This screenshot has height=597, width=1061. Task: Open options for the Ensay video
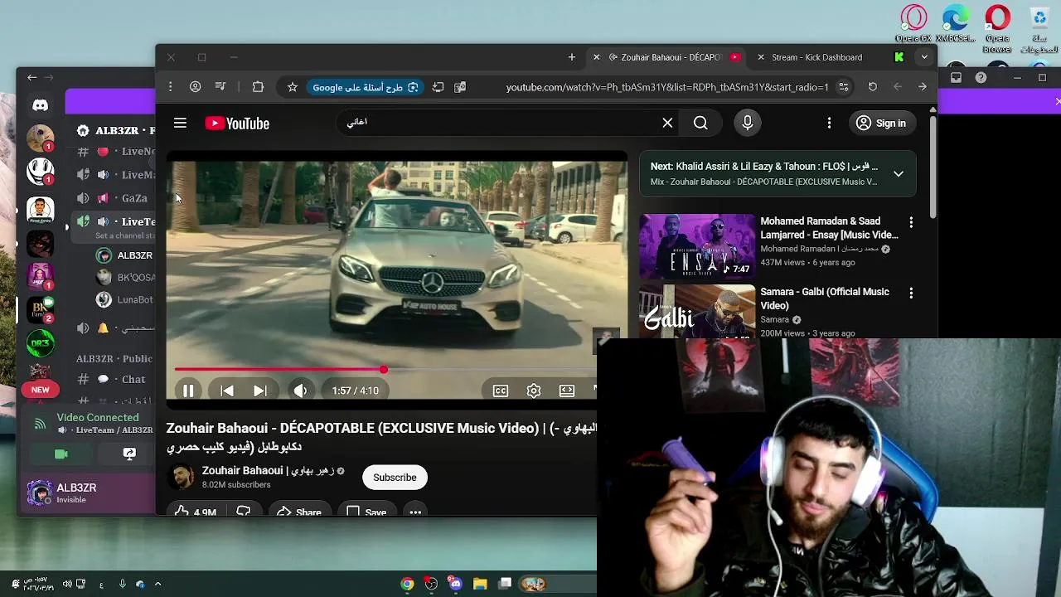[911, 222]
